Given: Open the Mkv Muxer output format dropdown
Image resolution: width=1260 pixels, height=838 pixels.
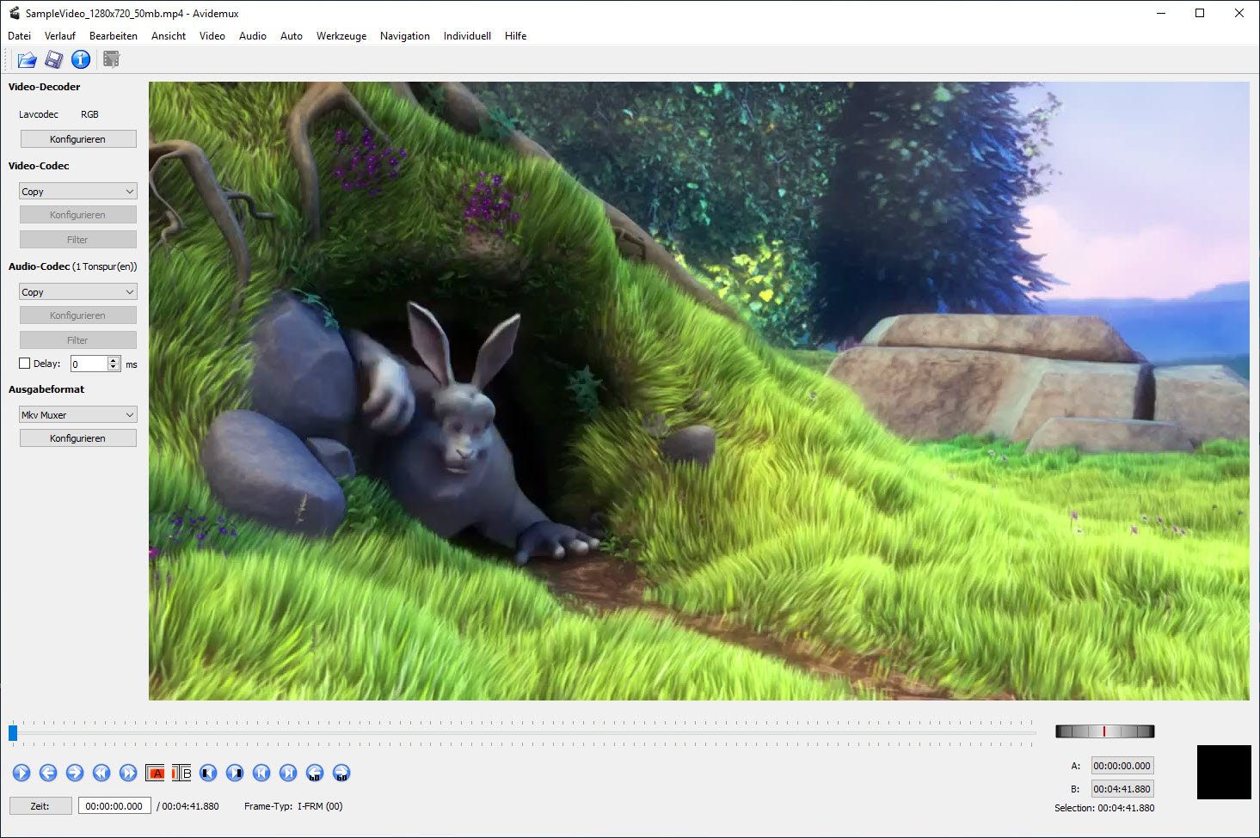Looking at the screenshot, I should 77,415.
